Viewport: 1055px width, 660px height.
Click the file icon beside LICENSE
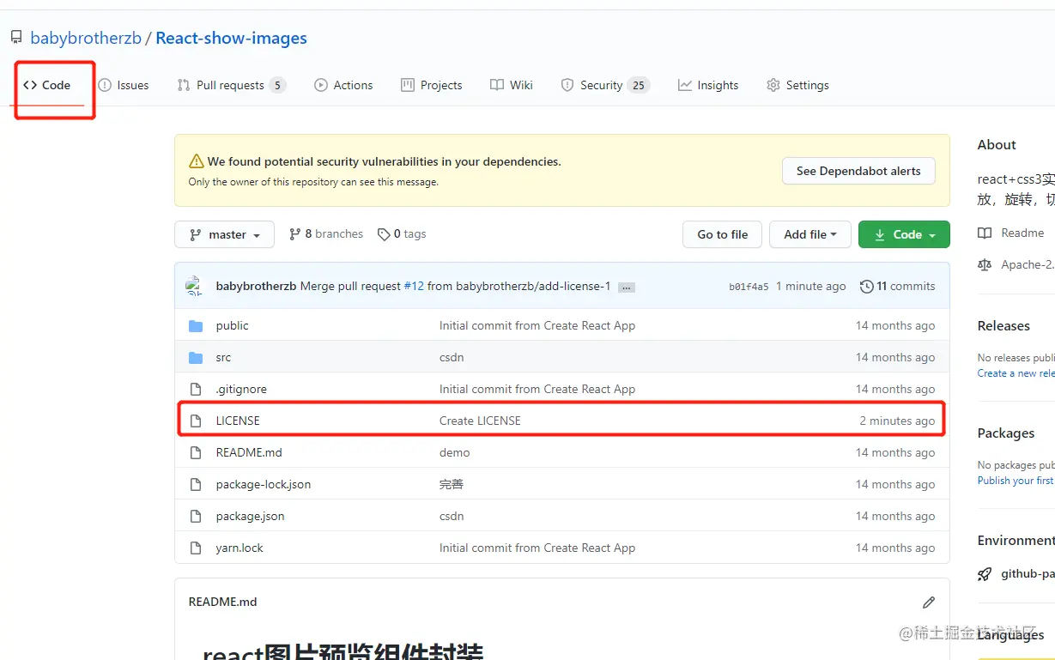(x=196, y=421)
